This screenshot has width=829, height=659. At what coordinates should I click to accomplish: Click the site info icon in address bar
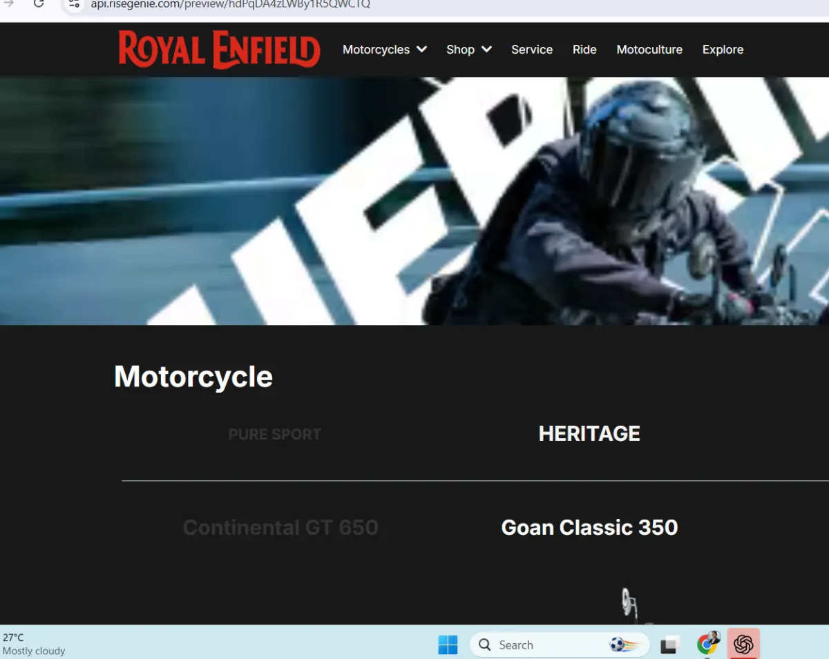tap(75, 3)
